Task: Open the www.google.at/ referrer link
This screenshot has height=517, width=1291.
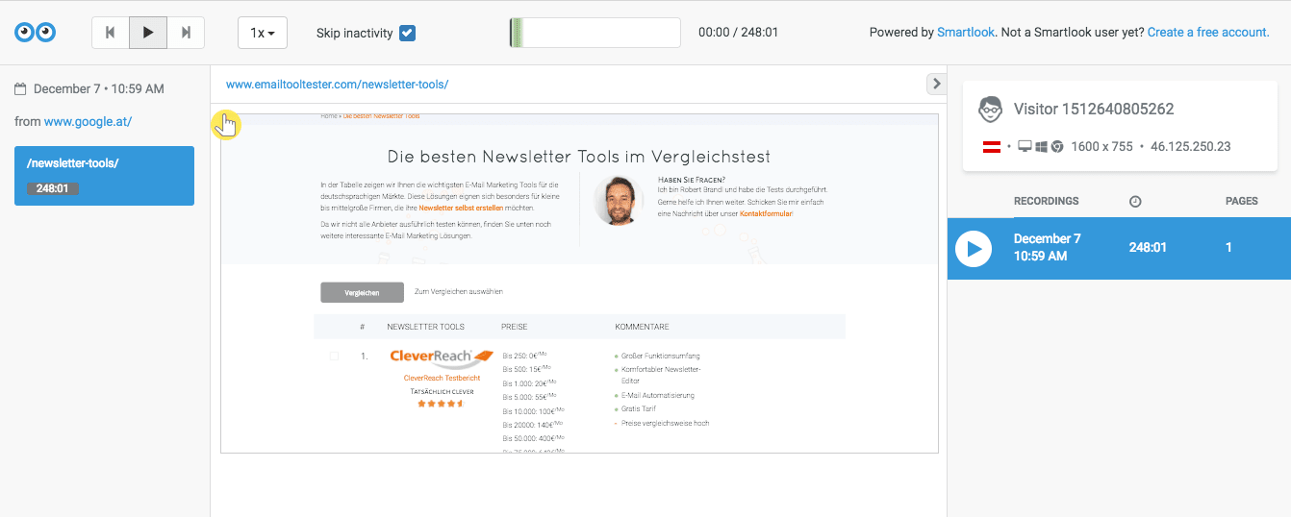Action: 88,121
